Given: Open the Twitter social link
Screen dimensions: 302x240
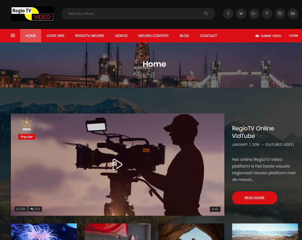Looking at the screenshot, I should [x=241, y=14].
